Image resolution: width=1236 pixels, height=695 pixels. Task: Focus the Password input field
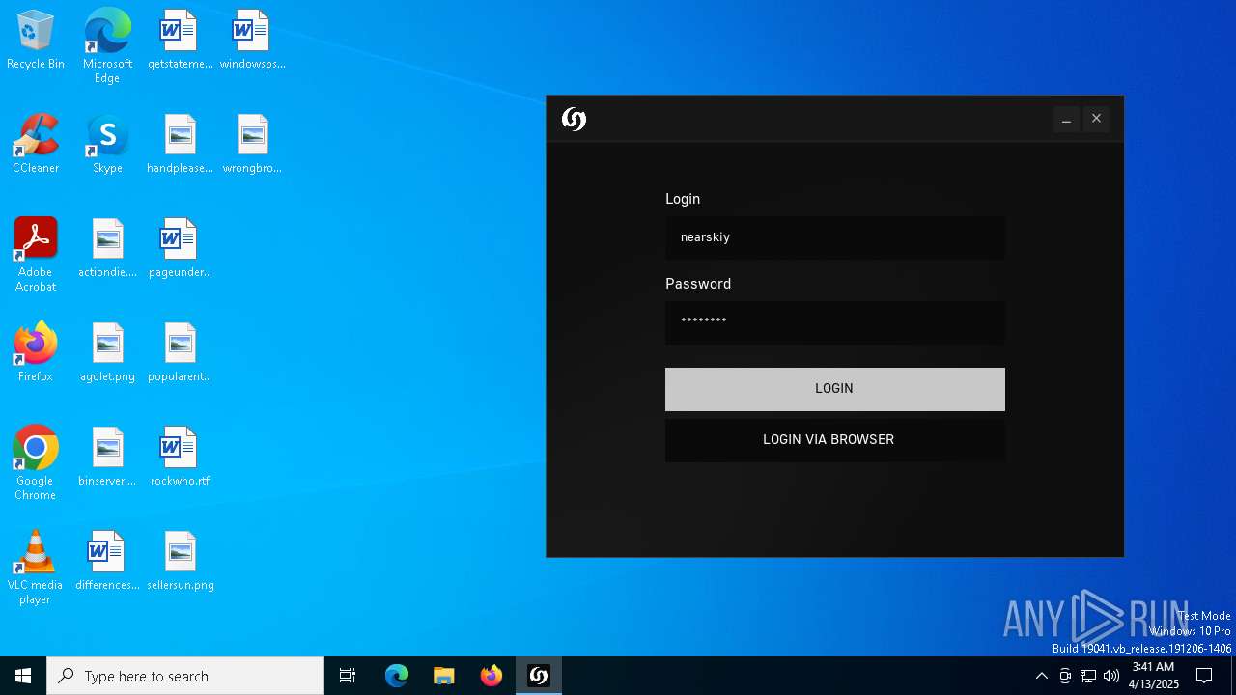[x=834, y=322]
